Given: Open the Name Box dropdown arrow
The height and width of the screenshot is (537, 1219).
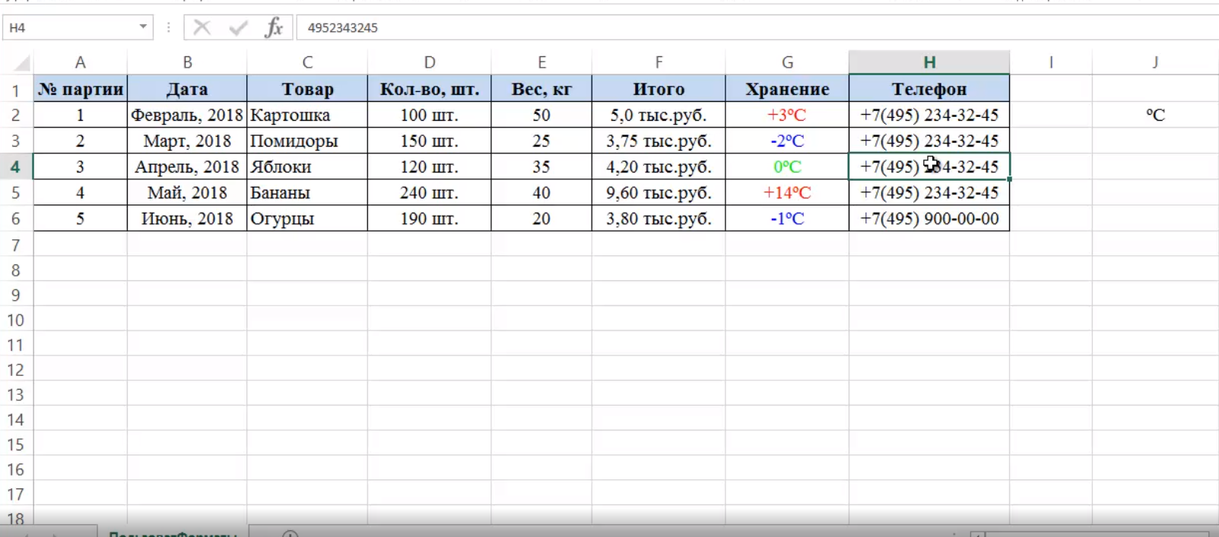Looking at the screenshot, I should [x=143, y=27].
